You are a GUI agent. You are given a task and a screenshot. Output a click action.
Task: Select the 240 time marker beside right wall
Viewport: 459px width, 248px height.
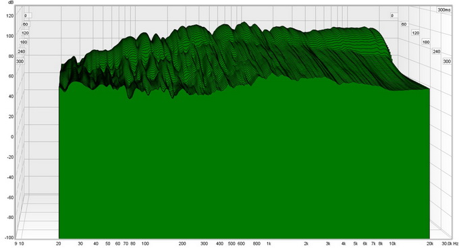pyautogui.click(x=437, y=51)
